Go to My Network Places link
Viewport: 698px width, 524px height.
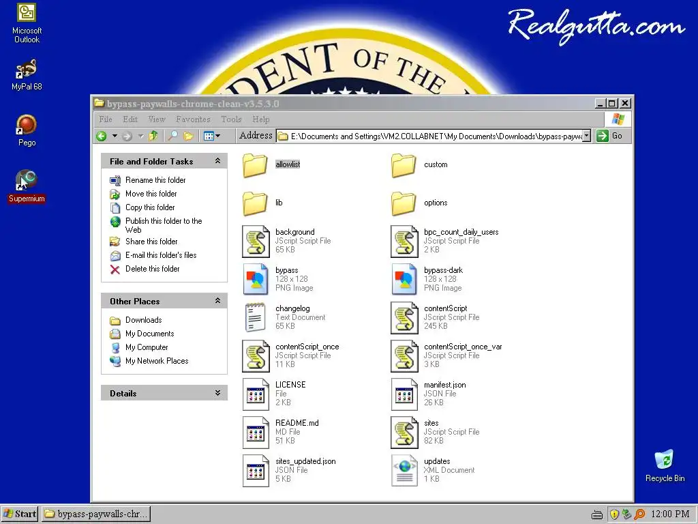(157, 361)
